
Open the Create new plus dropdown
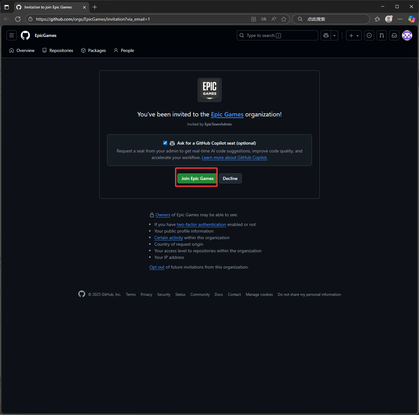354,35
